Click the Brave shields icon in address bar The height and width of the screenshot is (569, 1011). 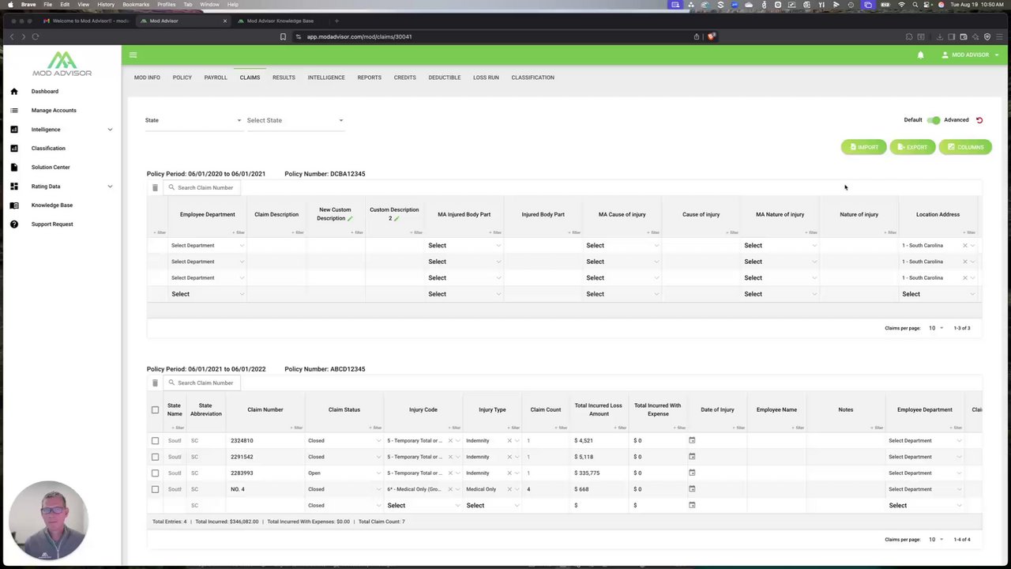tap(711, 36)
